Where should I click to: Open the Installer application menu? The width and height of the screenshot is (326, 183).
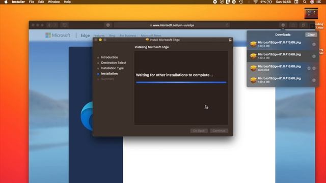pos(18,2)
